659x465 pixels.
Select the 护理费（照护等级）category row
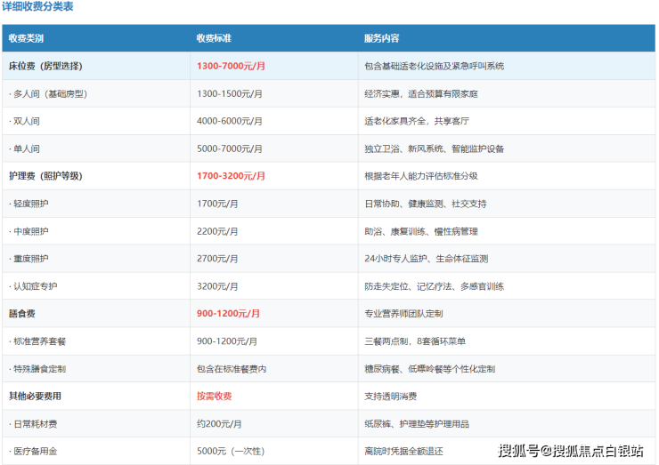(329, 176)
